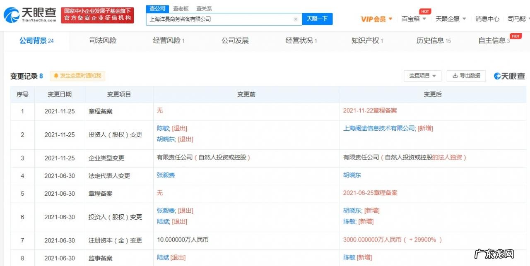Click the download icon on 导出数据 button

(x=454, y=76)
